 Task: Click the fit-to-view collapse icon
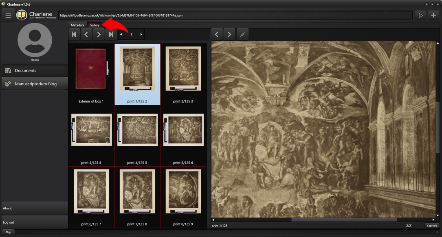(x=242, y=34)
